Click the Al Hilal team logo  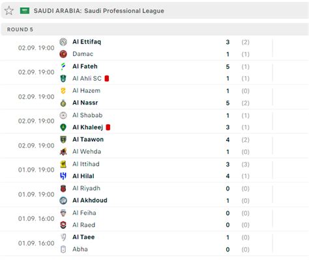[x=63, y=176]
